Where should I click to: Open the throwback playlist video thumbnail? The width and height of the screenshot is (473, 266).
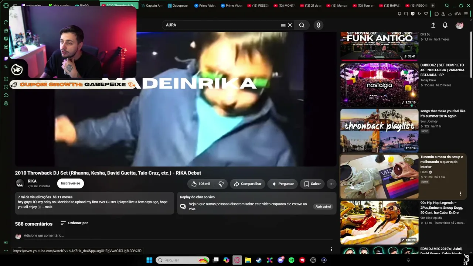[379, 131]
